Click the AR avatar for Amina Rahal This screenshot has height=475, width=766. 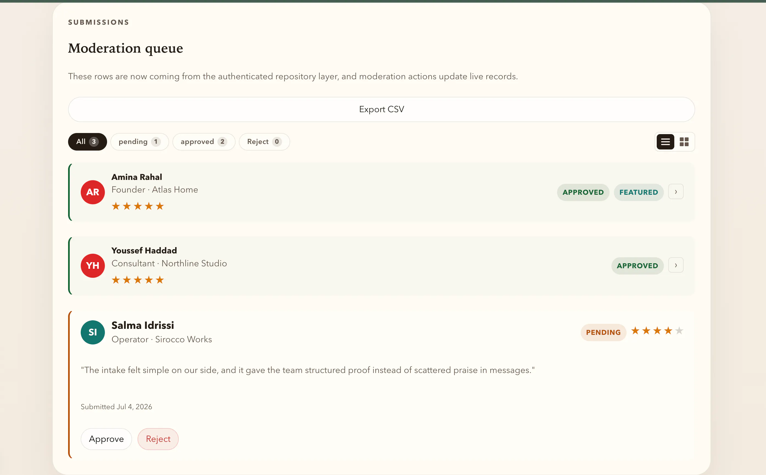[x=93, y=192]
